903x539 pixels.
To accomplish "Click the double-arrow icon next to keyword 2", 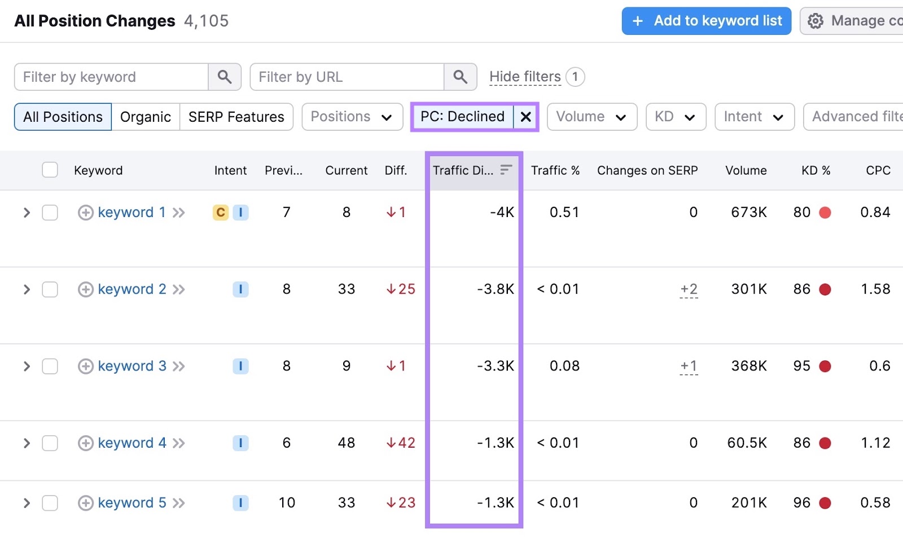I will click(179, 289).
